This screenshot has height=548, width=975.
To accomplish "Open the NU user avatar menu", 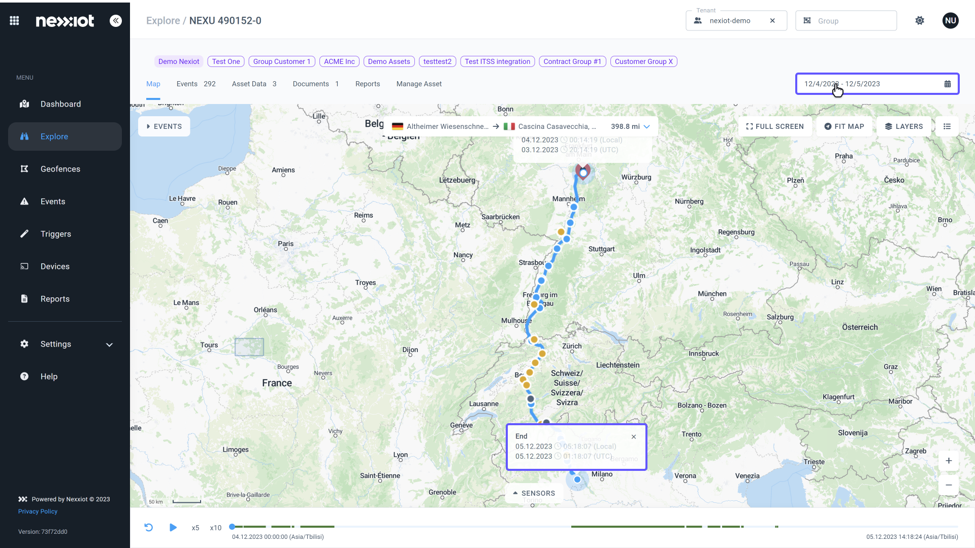I will tap(951, 21).
